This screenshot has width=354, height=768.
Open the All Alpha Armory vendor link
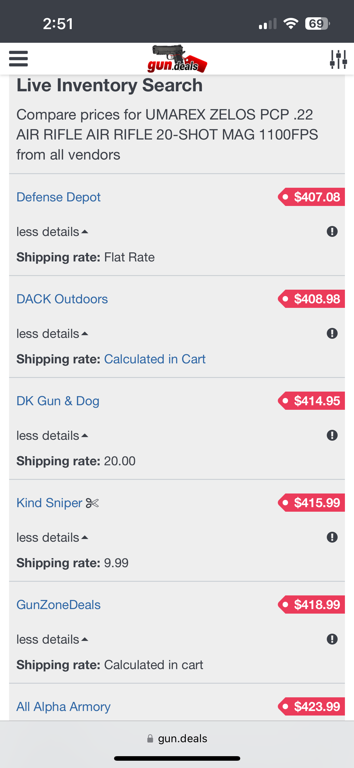pyautogui.click(x=63, y=707)
